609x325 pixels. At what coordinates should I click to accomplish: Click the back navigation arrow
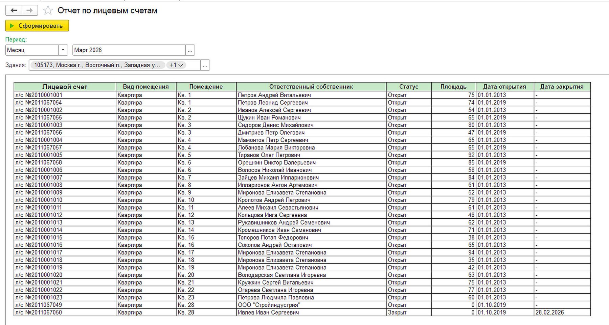click(14, 10)
